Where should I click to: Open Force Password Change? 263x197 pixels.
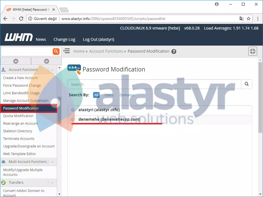22,86
